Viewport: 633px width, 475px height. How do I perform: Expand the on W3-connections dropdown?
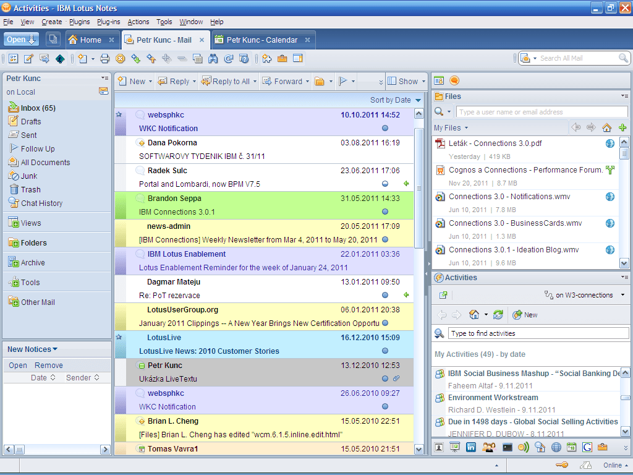(x=585, y=295)
